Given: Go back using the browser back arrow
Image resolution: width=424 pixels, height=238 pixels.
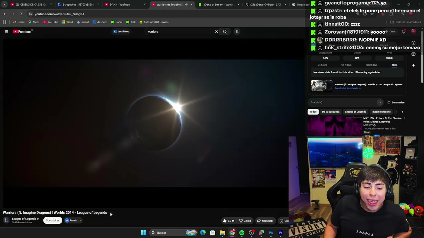Looking at the screenshot, I should 5,14.
